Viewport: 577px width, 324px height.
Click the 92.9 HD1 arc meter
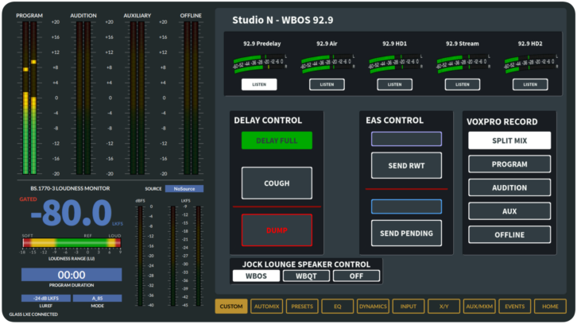click(395, 64)
